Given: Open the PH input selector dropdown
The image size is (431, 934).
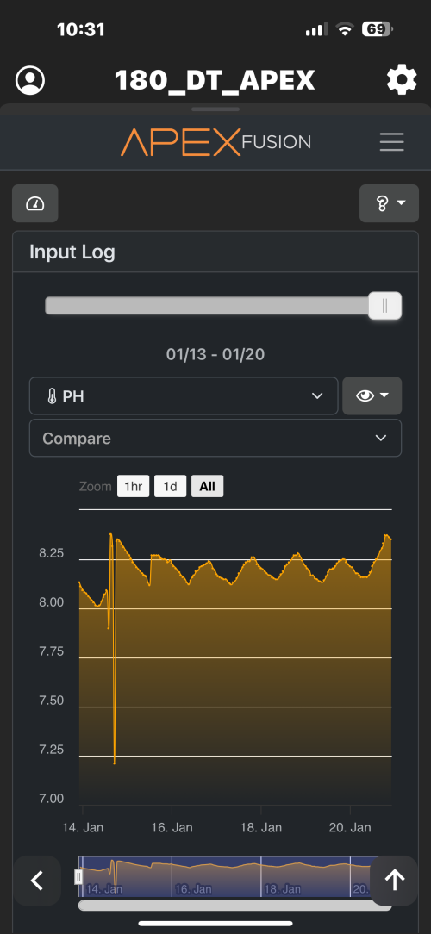Looking at the screenshot, I should tap(184, 395).
